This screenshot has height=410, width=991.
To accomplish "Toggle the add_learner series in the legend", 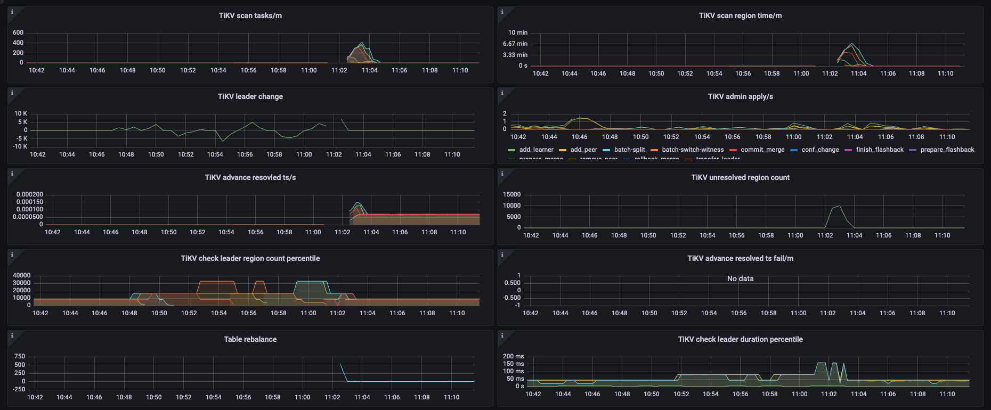I will click(536, 150).
